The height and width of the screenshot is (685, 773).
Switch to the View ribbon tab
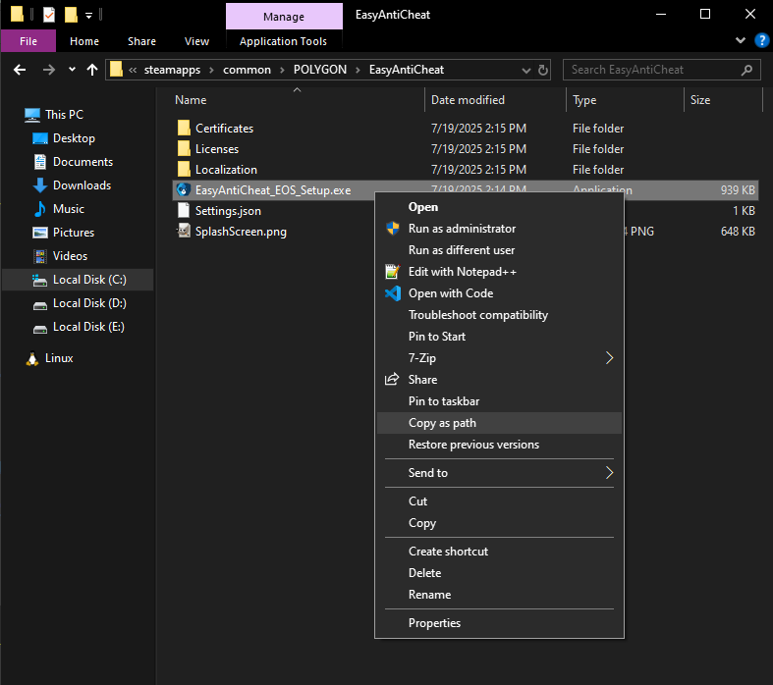[x=196, y=41]
